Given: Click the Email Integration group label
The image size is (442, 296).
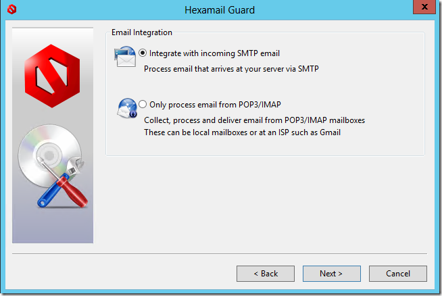Looking at the screenshot, I should point(142,32).
